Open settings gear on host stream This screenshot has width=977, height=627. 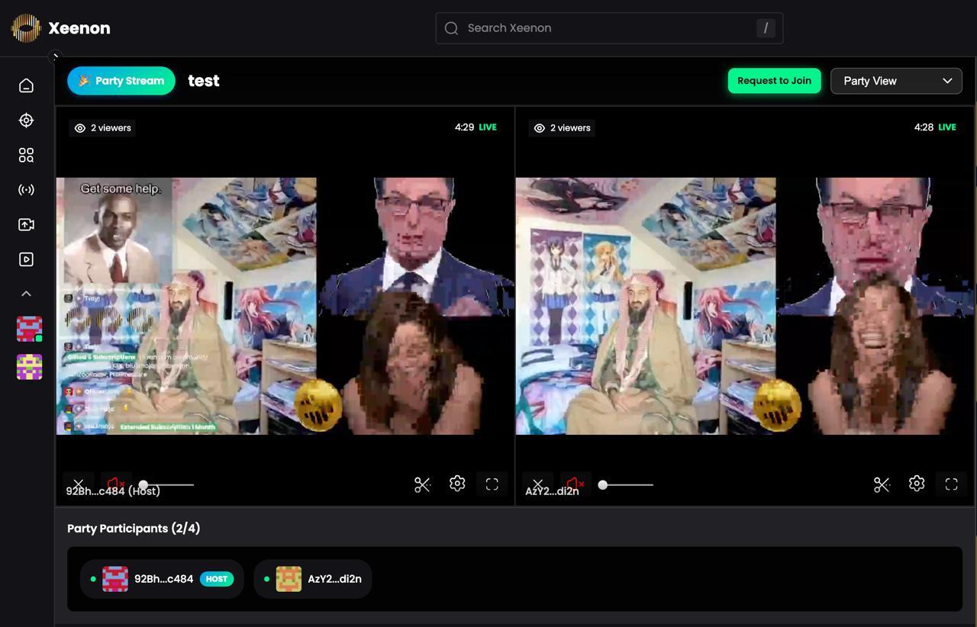[x=457, y=484]
